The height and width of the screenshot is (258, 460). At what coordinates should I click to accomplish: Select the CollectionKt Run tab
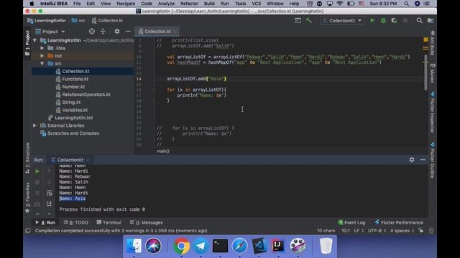point(70,160)
